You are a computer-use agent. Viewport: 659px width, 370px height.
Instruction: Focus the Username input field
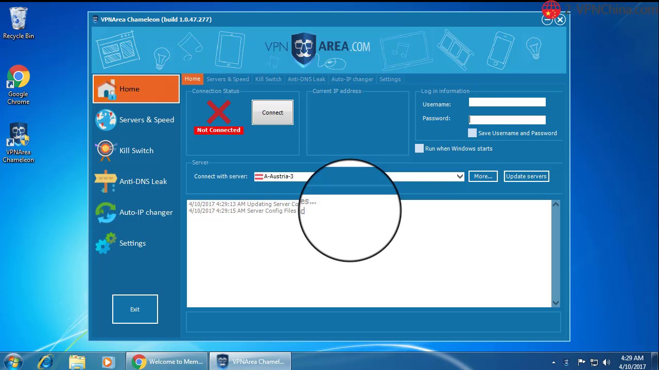(507, 102)
